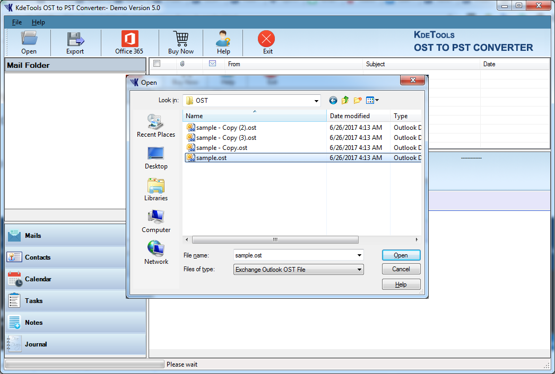This screenshot has width=555, height=374.
Task: Expand the Files of type dropdown
Action: coord(359,269)
